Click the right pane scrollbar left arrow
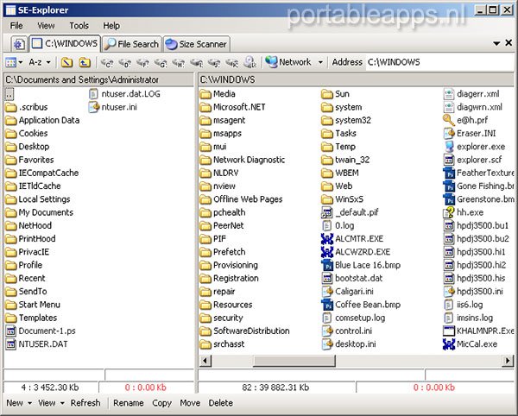Screen dimensions: 518x416 205,361
